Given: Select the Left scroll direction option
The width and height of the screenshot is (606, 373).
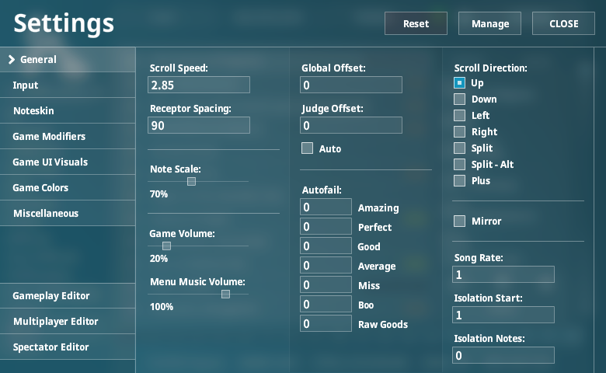Looking at the screenshot, I should [460, 115].
